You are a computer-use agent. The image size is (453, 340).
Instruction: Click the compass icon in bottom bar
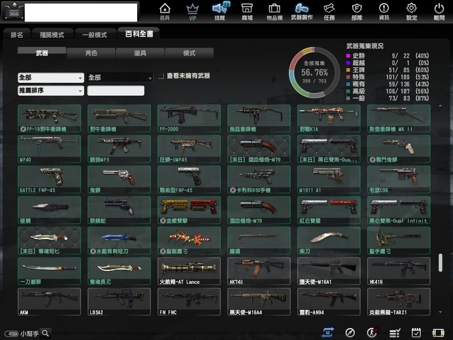tap(350, 333)
